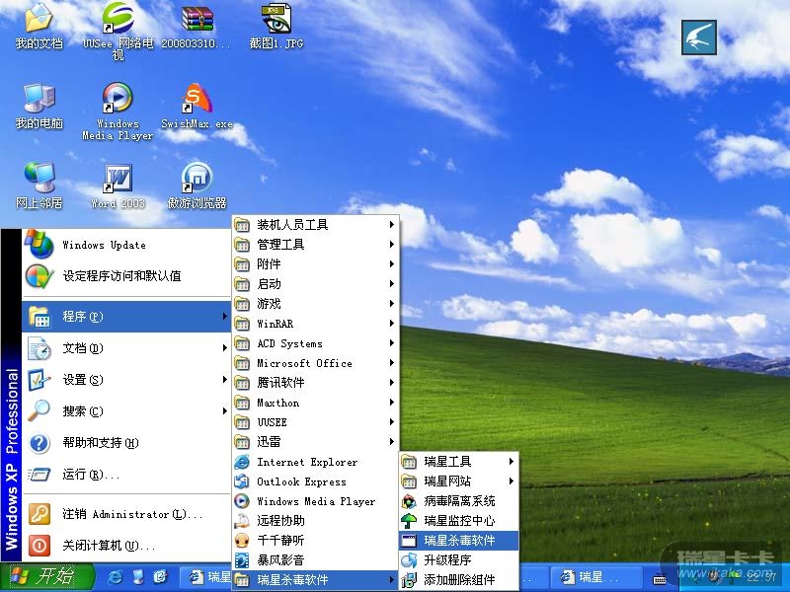This screenshot has height=592, width=790.
Task: Open the Maxthon program folder
Action: point(315,403)
